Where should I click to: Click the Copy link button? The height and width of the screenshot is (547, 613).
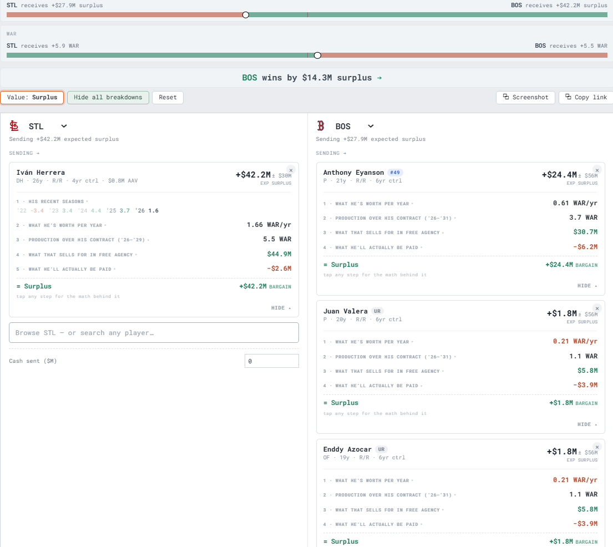point(586,97)
